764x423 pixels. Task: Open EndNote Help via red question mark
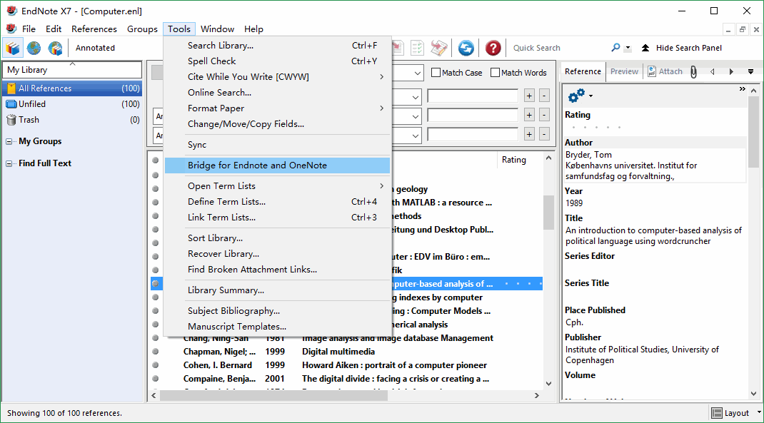[x=493, y=48]
